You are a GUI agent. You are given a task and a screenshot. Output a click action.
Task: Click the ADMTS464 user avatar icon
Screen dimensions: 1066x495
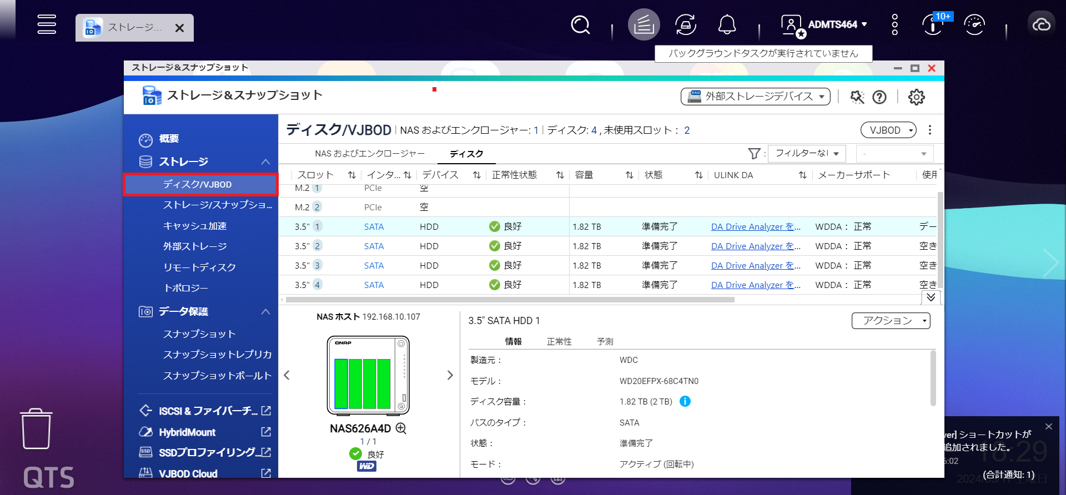[x=792, y=26]
